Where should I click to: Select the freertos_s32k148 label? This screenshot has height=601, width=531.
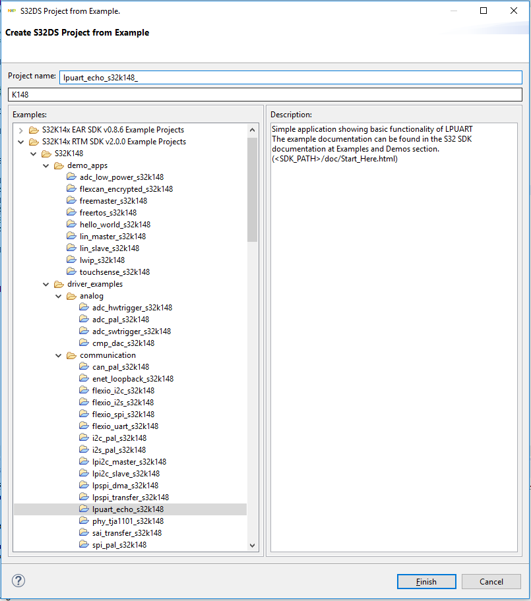coord(108,213)
